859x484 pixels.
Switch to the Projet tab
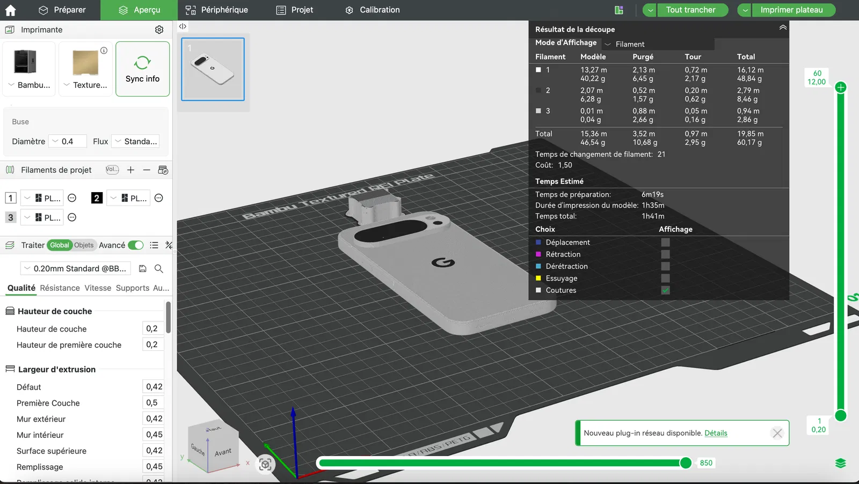(294, 10)
